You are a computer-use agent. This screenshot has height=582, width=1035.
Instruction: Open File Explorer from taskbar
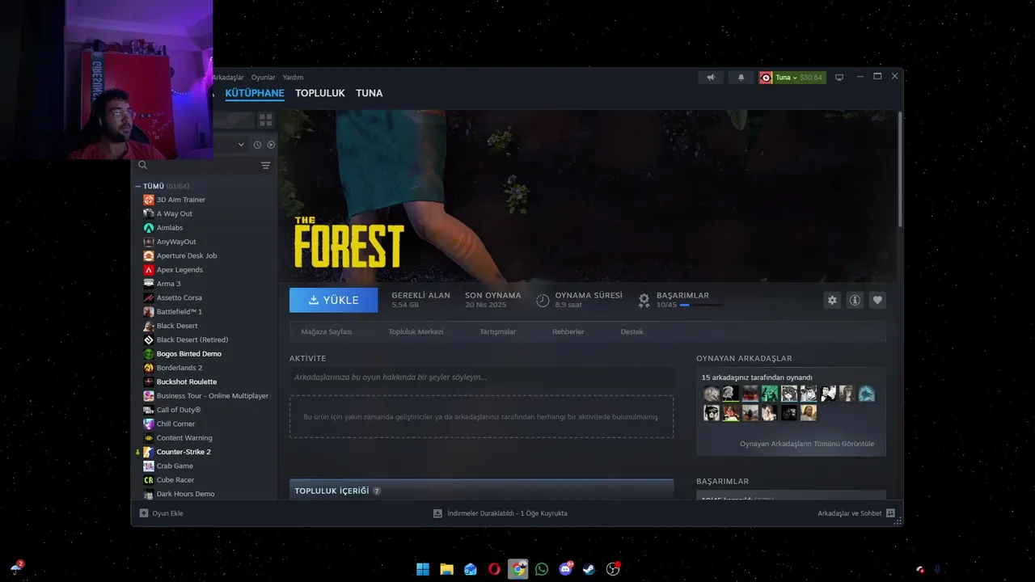(x=446, y=569)
